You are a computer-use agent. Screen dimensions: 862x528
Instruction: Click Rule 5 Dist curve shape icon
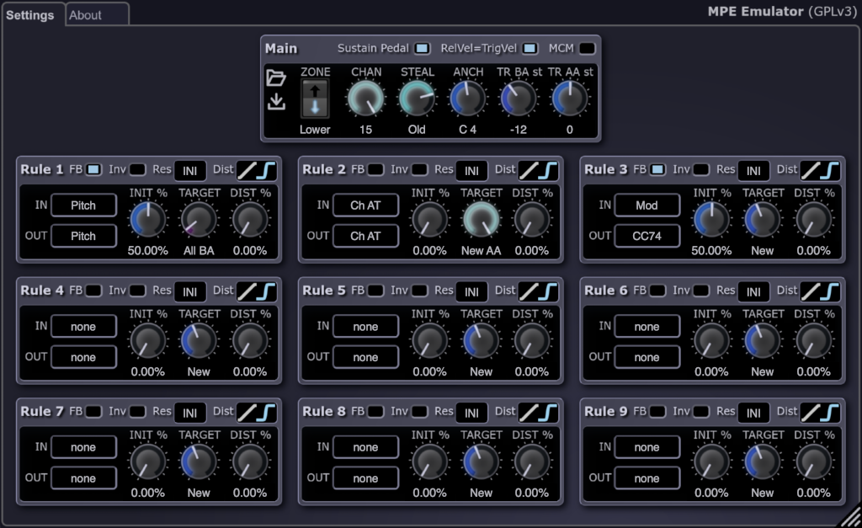[x=538, y=291]
